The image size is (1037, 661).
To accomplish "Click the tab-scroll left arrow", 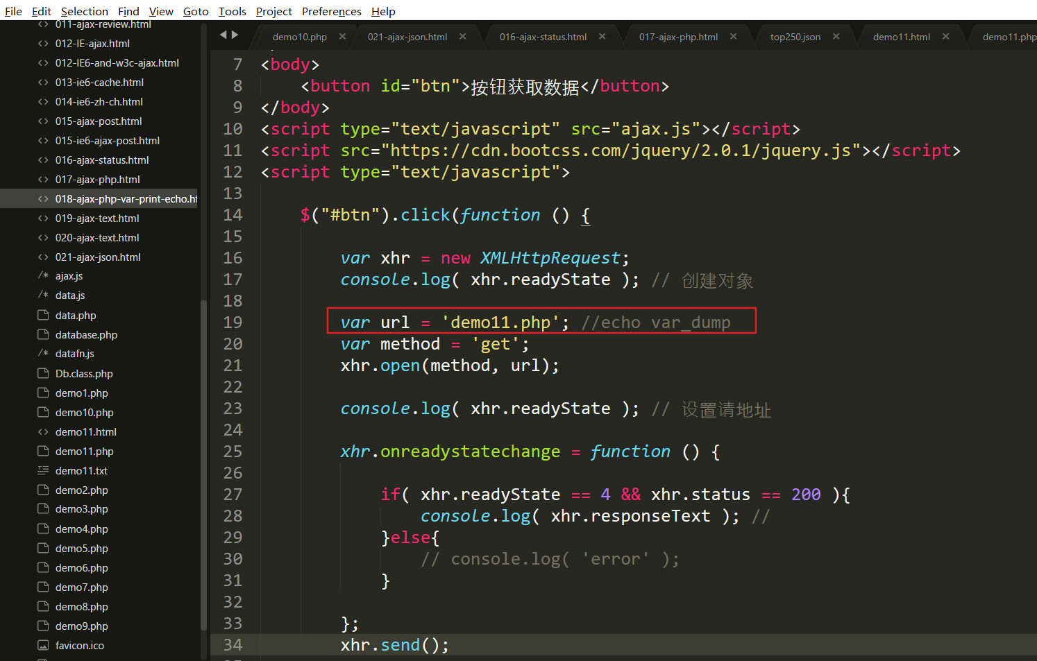I will (x=223, y=35).
